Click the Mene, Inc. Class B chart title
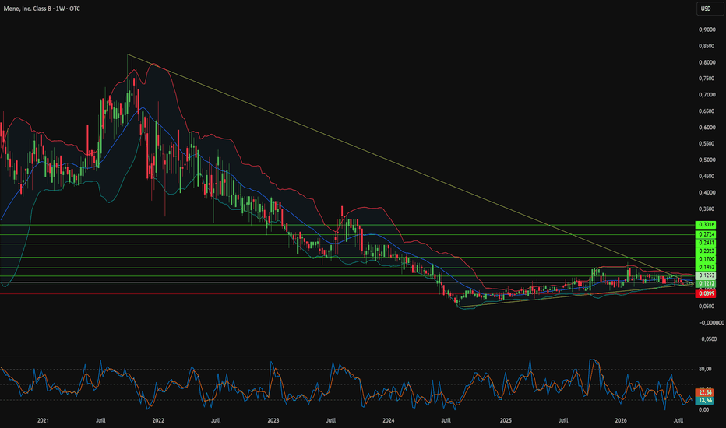The height and width of the screenshot is (428, 726). coord(41,9)
